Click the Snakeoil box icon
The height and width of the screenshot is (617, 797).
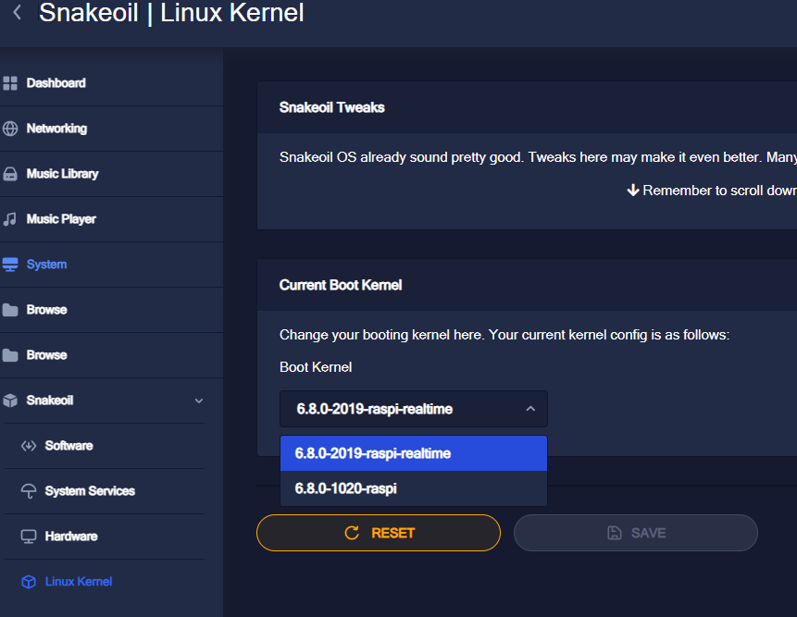(x=10, y=401)
